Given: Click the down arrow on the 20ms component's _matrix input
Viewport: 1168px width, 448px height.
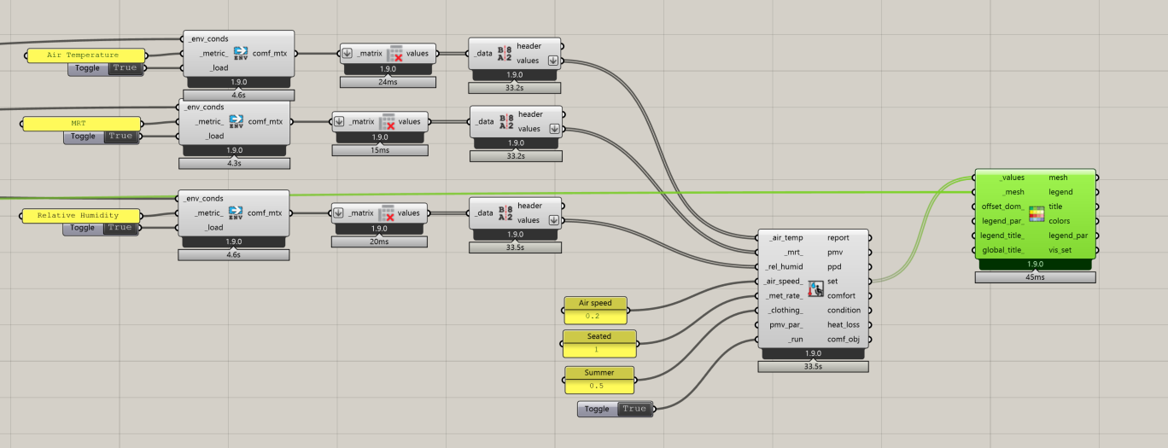Looking at the screenshot, I should click(339, 213).
